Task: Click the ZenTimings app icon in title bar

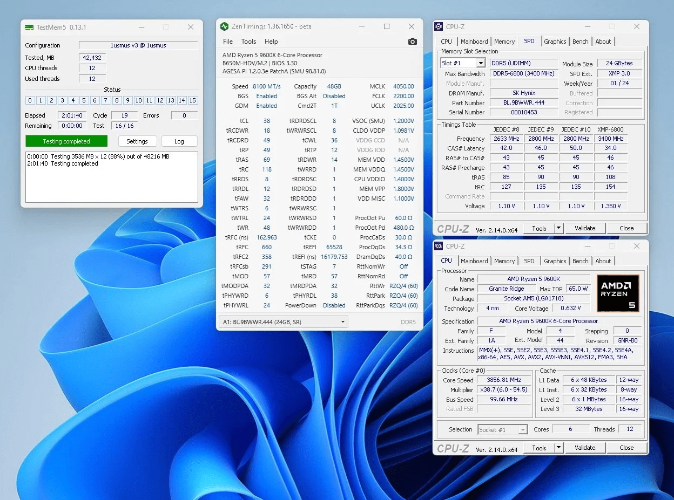Action: click(225, 26)
